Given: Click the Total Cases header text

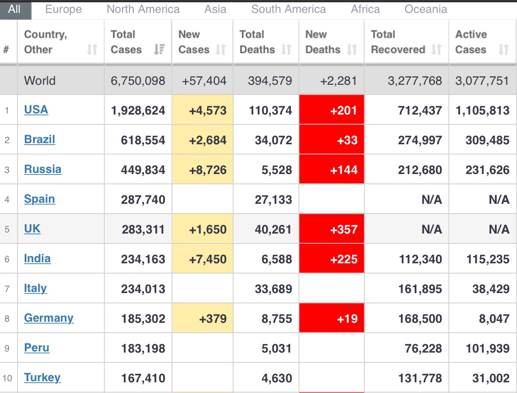Looking at the screenshot, I should click(x=126, y=42).
